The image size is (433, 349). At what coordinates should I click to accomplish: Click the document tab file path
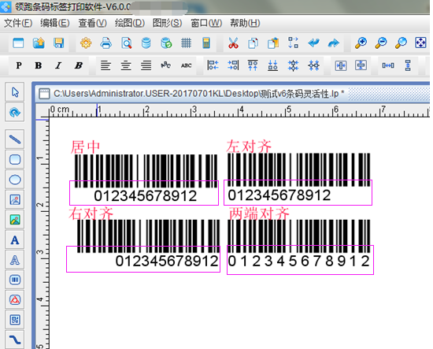click(x=199, y=94)
